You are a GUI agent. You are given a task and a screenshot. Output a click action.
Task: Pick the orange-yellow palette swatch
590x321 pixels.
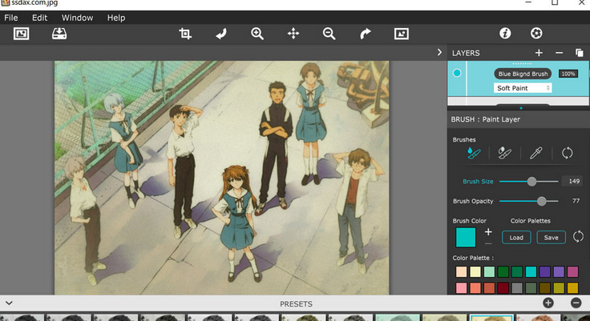pos(572,288)
